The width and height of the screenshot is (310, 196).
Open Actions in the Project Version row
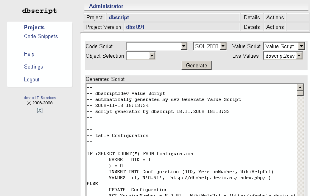(x=275, y=27)
